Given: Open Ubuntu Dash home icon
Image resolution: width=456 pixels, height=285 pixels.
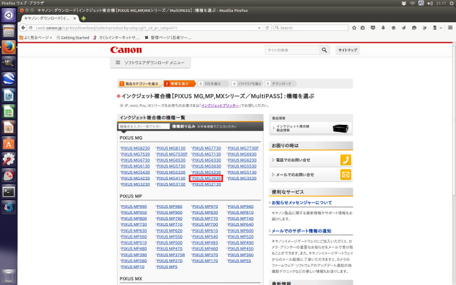Looking at the screenshot, I should [x=9, y=15].
